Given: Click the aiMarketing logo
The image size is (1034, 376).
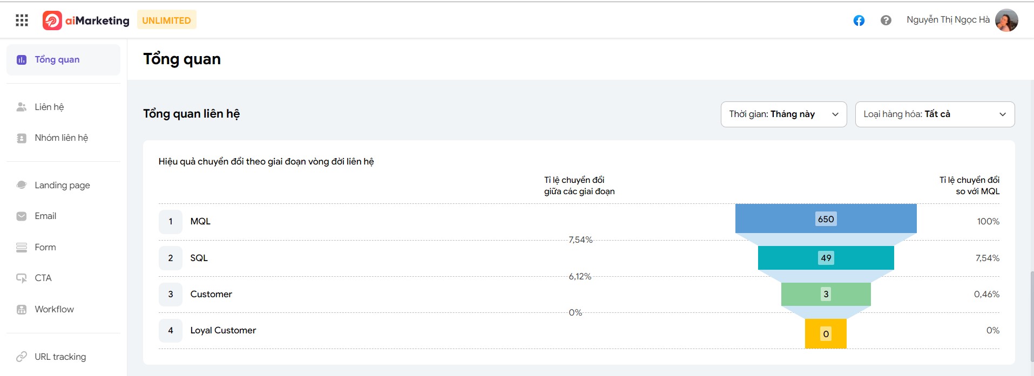Looking at the screenshot, I should click(86, 20).
